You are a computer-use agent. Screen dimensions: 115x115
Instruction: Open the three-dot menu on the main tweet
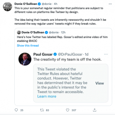tap(110, 4)
